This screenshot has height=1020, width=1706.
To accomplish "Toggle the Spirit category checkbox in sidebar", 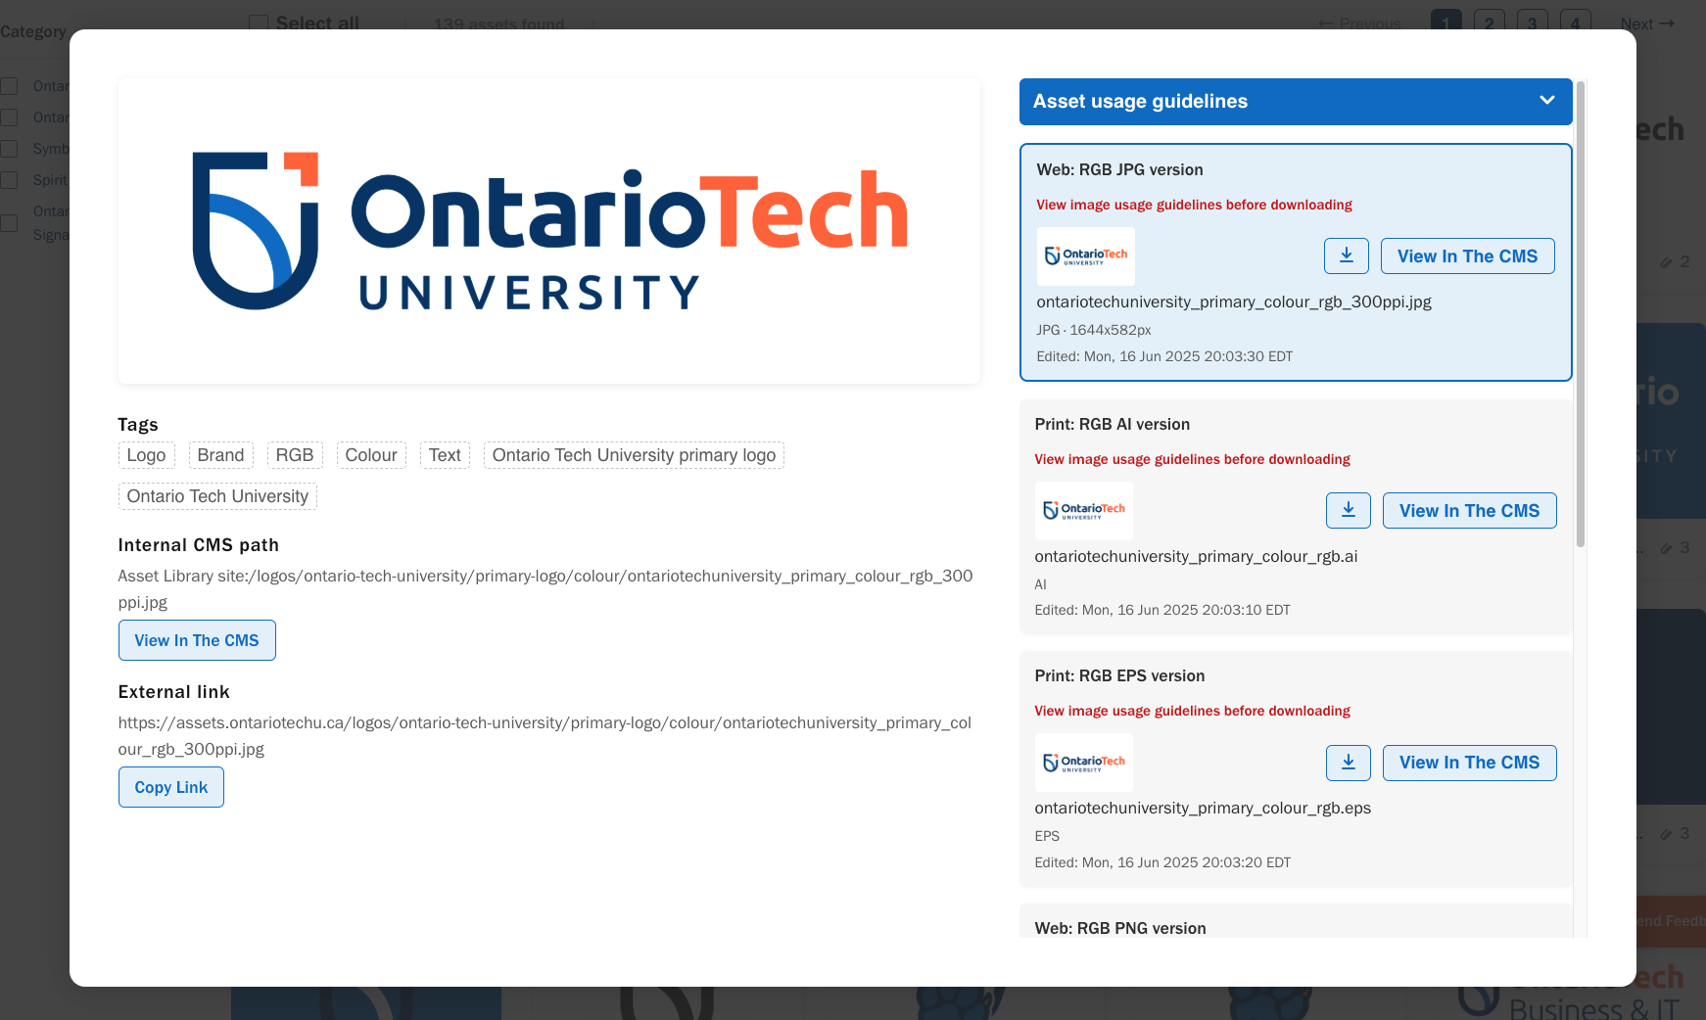I will (9, 180).
